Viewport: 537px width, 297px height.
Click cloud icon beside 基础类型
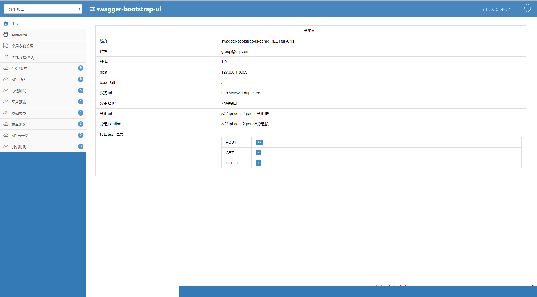pyautogui.click(x=6, y=113)
